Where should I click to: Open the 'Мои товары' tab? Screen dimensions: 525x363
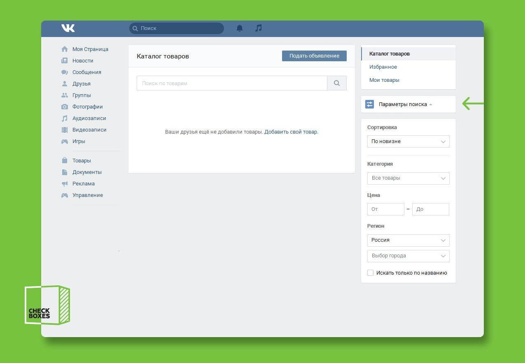(x=384, y=80)
